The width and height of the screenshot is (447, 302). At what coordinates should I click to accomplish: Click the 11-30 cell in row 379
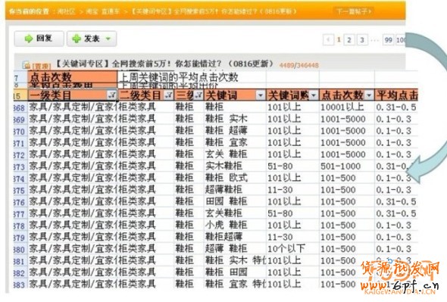pos(292,237)
